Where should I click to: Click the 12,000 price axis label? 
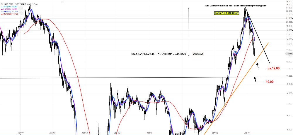(x=289, y=62)
